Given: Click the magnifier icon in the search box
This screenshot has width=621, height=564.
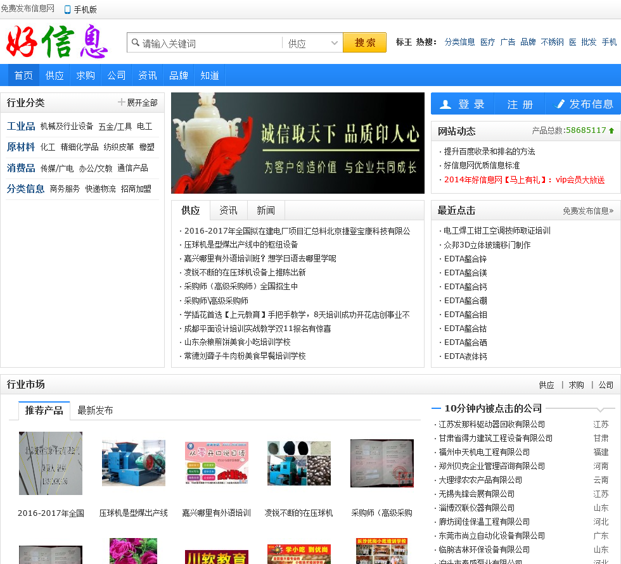Looking at the screenshot, I should click(x=136, y=42).
